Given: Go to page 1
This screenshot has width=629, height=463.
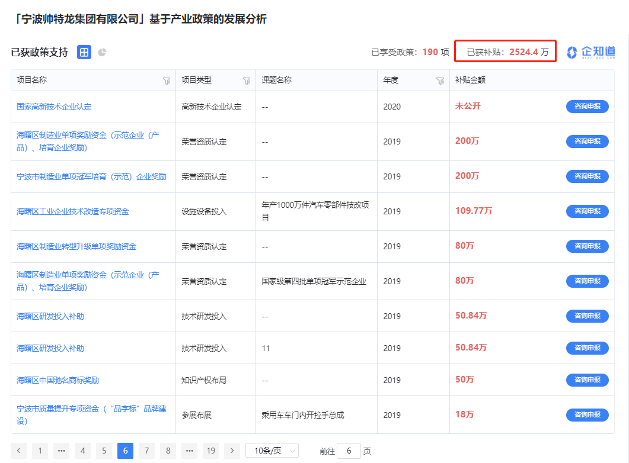Looking at the screenshot, I should pyautogui.click(x=40, y=451).
